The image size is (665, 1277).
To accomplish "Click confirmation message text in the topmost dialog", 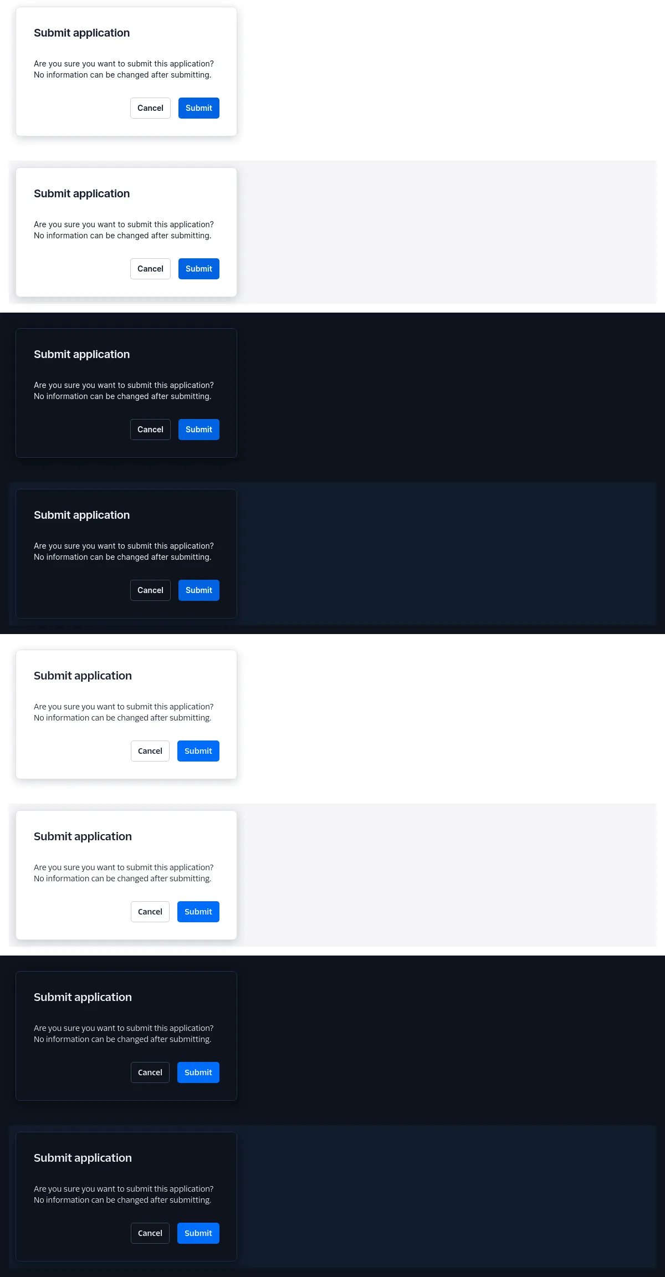I will [x=124, y=69].
